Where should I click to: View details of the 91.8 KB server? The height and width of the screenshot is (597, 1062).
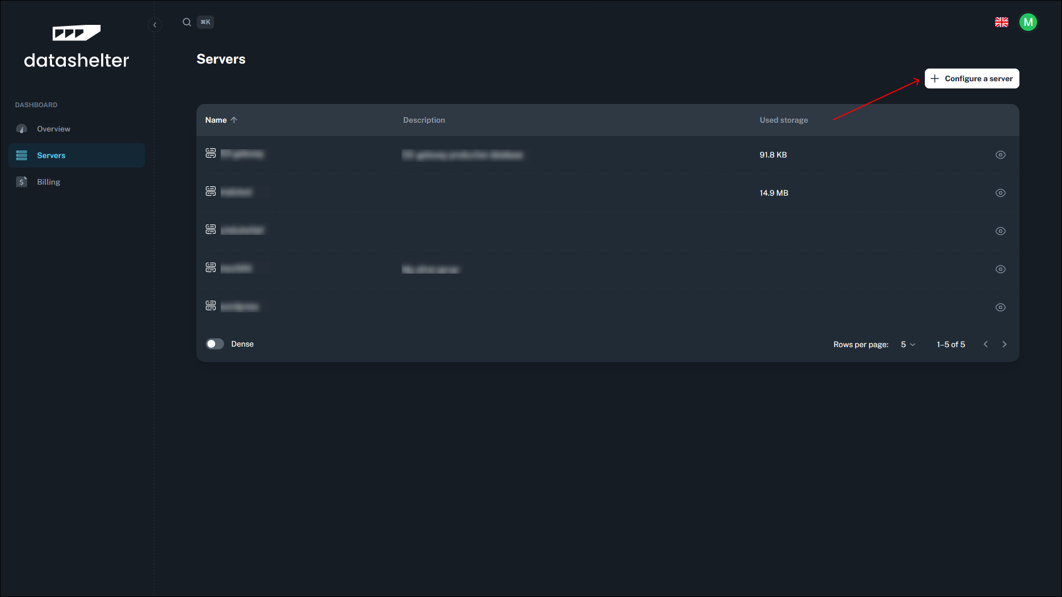point(1001,155)
